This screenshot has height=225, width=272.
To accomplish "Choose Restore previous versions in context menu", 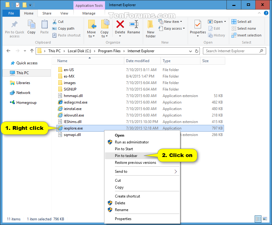I will click(143, 163).
